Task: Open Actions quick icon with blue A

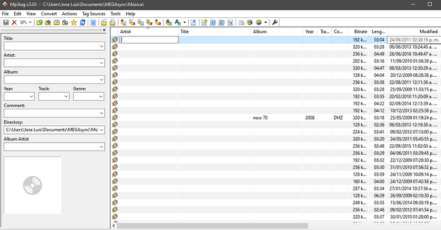Action: (x=177, y=22)
